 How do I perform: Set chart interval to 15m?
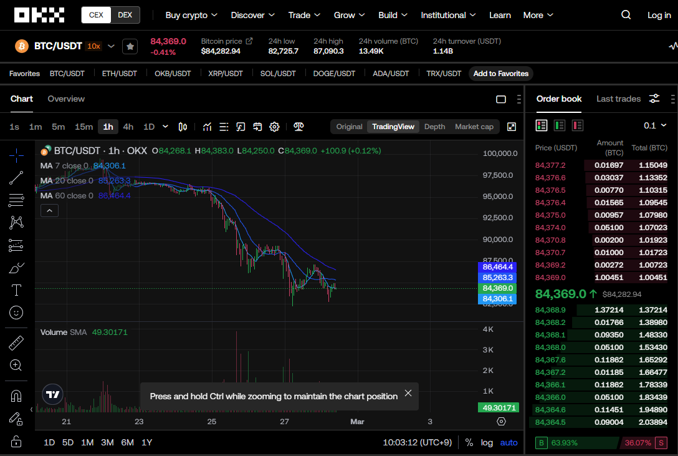point(84,127)
